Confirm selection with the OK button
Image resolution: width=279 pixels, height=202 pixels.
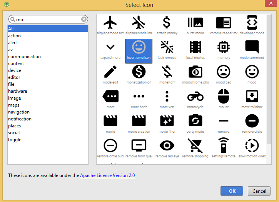coord(232,191)
